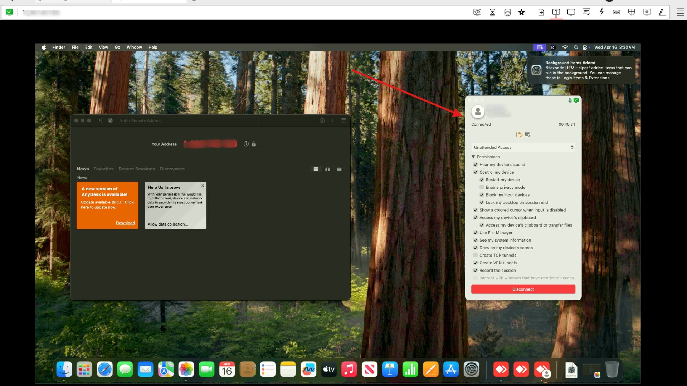Screen dimensions: 687x386
Task: Click the plus new tab icon in AnyDesk
Action: (x=333, y=120)
